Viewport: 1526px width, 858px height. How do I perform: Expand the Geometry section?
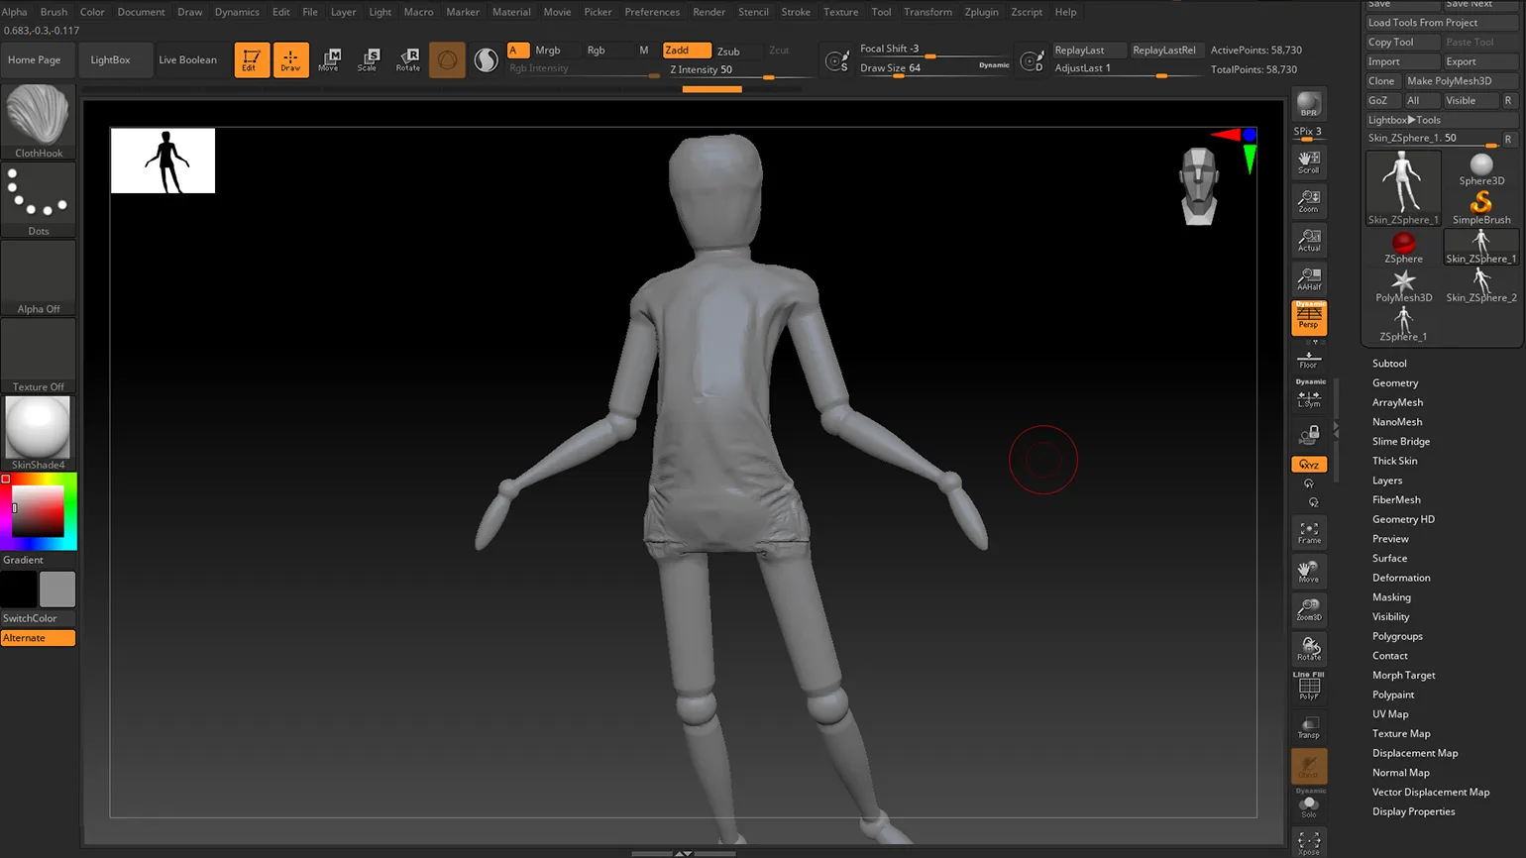pos(1395,383)
